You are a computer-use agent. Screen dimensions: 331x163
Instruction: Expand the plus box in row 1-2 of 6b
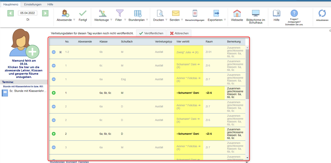pyautogui.click(x=61, y=52)
